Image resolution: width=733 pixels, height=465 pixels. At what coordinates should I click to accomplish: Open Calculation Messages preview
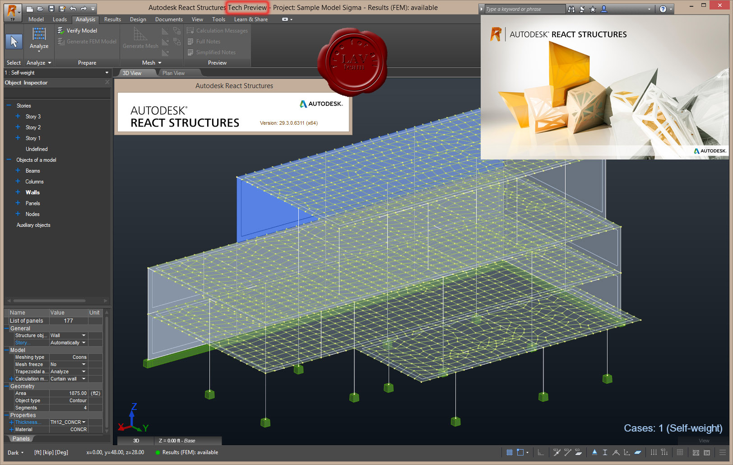218,31
